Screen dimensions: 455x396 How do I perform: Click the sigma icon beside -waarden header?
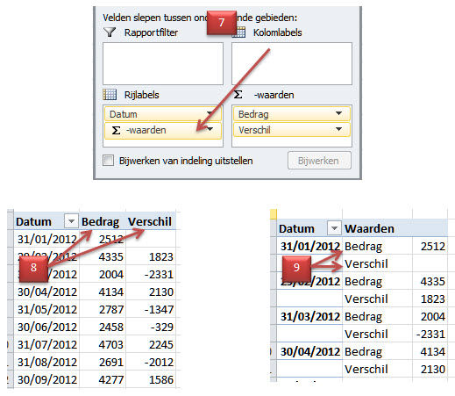[x=238, y=95]
